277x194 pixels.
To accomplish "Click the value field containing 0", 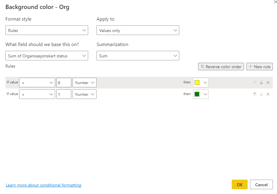I will tap(64, 83).
